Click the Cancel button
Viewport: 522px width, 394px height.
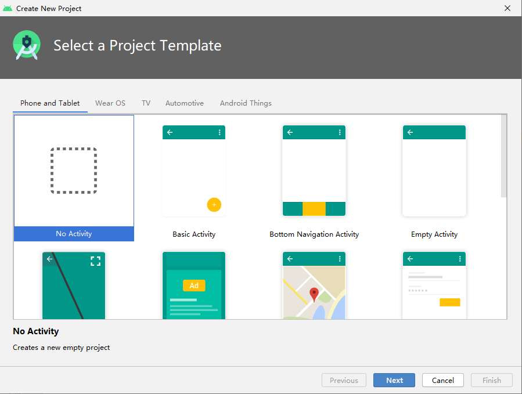(442, 381)
